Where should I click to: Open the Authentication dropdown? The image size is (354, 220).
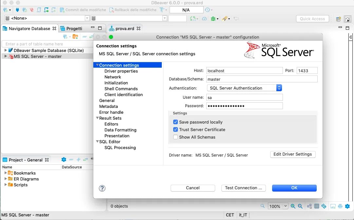(244, 88)
